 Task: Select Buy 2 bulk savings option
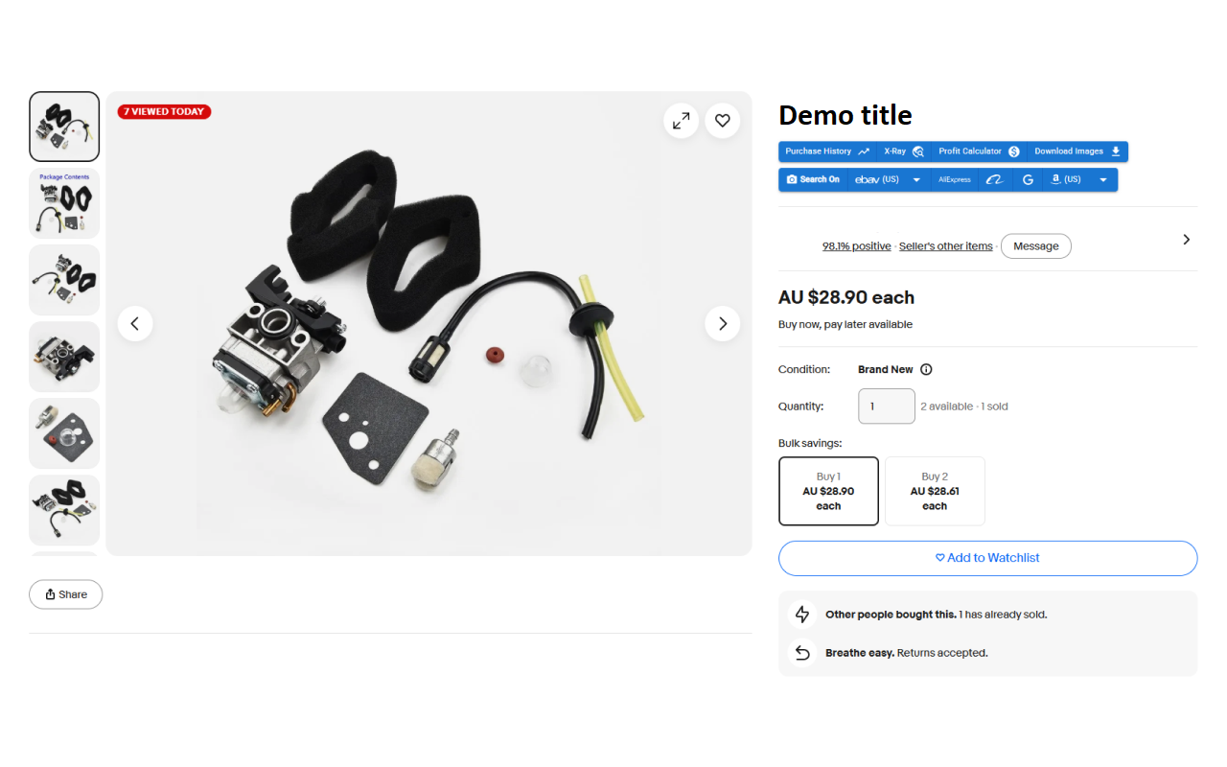point(935,491)
